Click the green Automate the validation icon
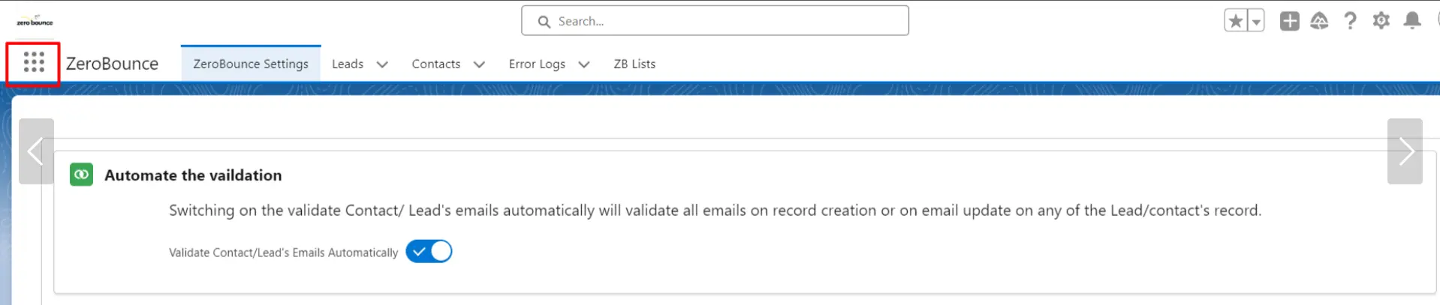The image size is (1440, 305). coord(81,175)
